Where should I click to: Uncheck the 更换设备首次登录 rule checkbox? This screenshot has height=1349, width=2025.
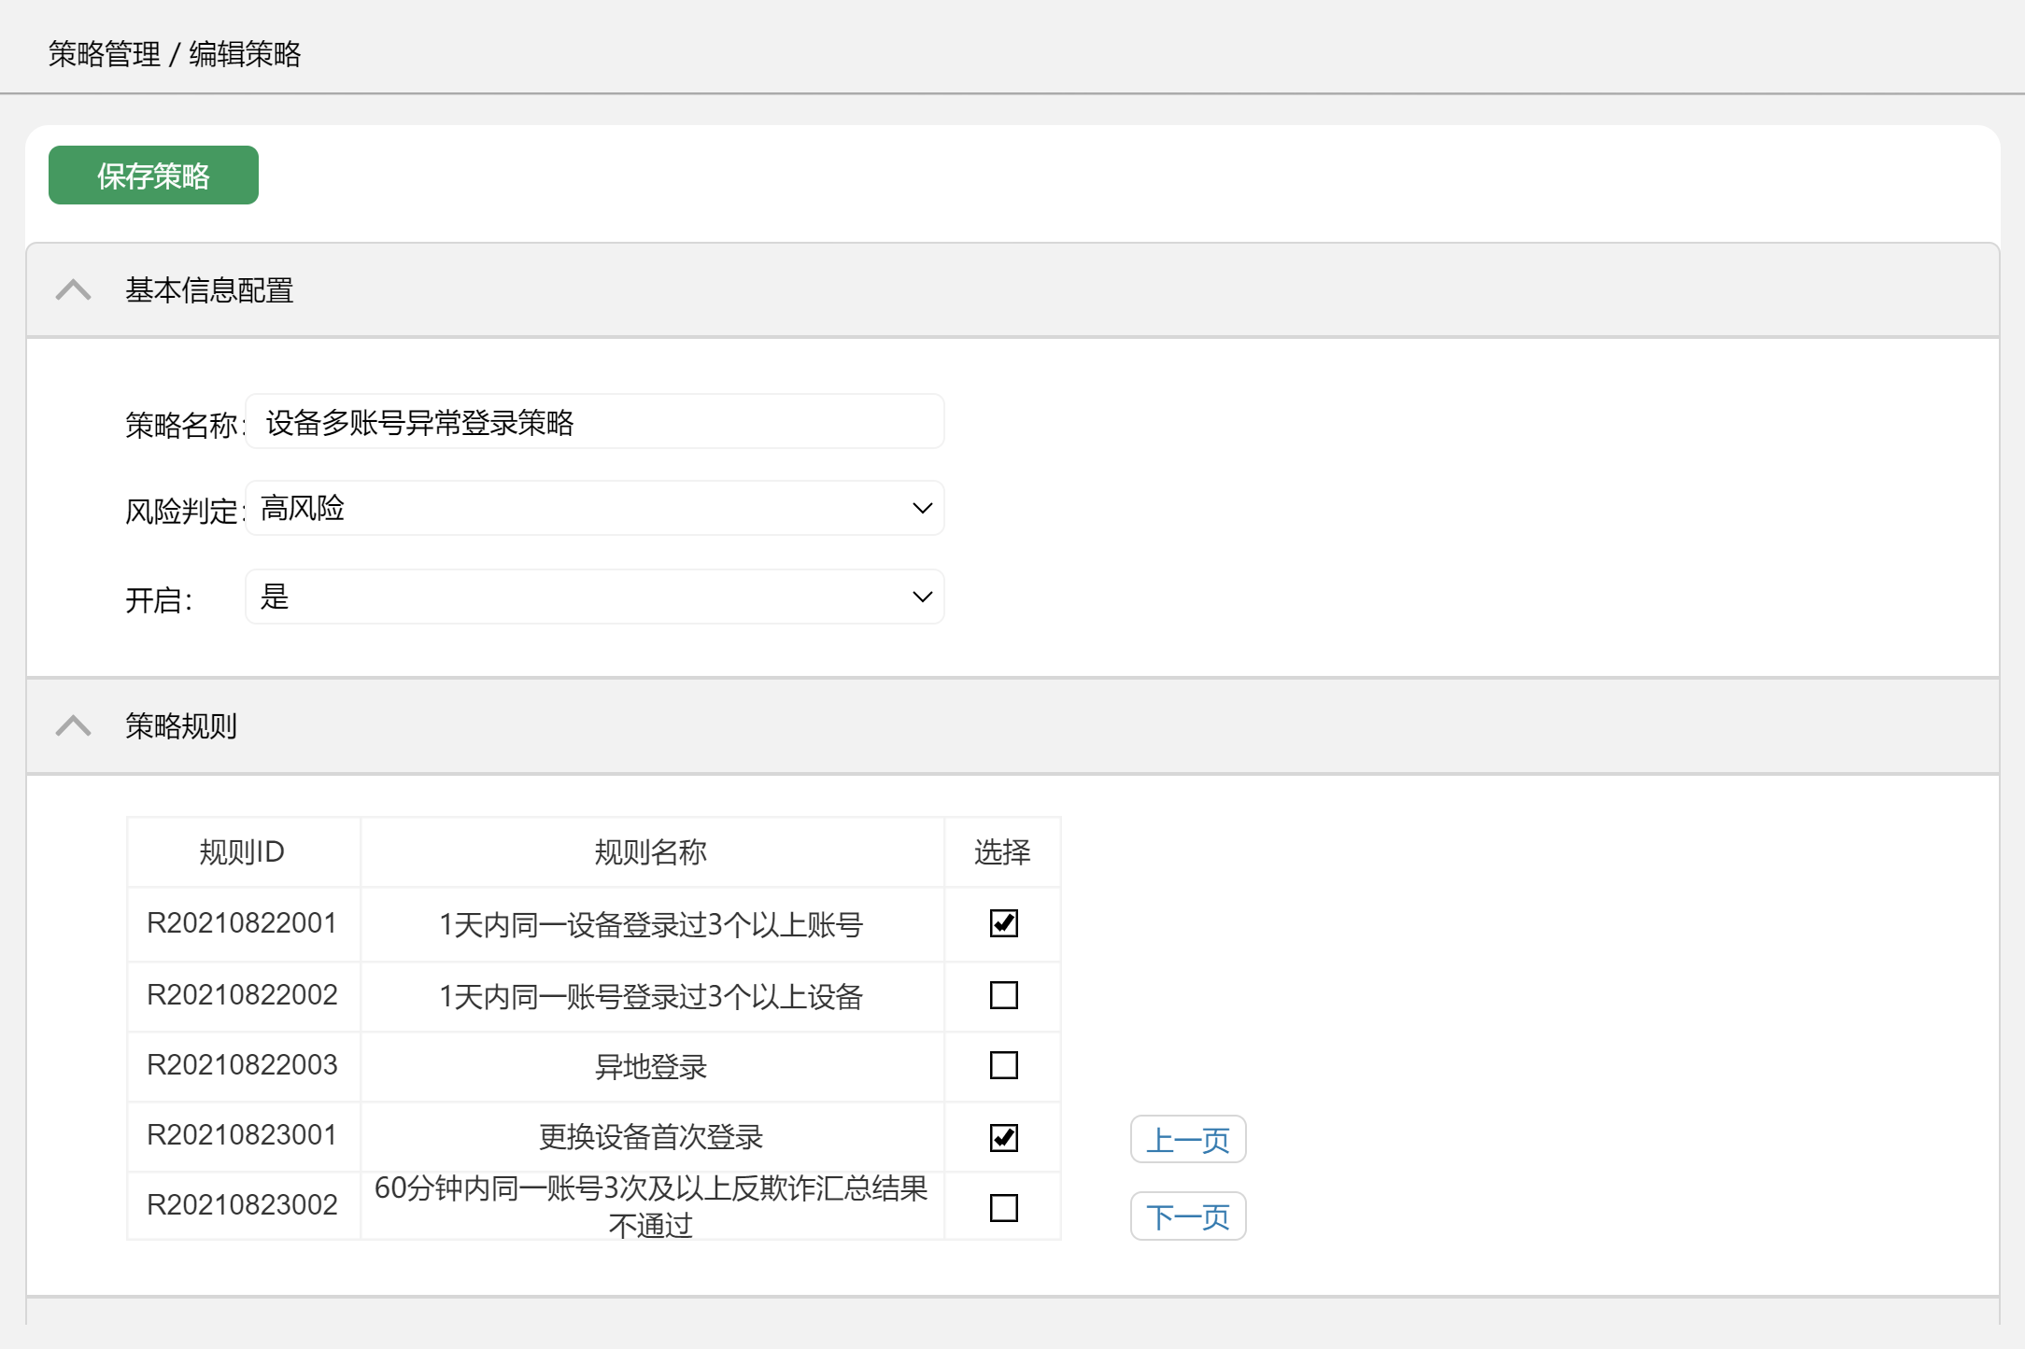(x=1004, y=1138)
